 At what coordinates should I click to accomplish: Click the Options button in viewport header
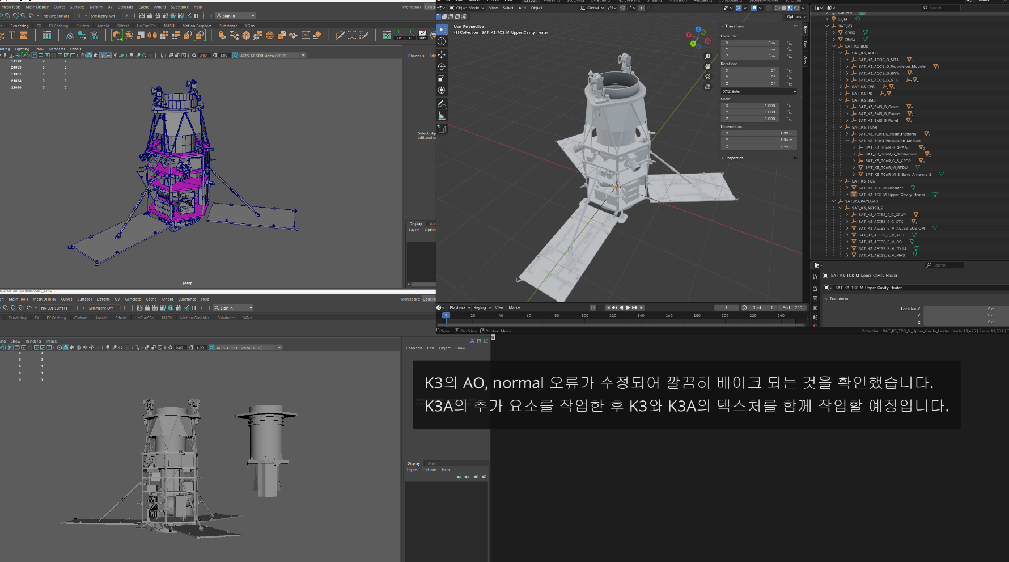795,17
